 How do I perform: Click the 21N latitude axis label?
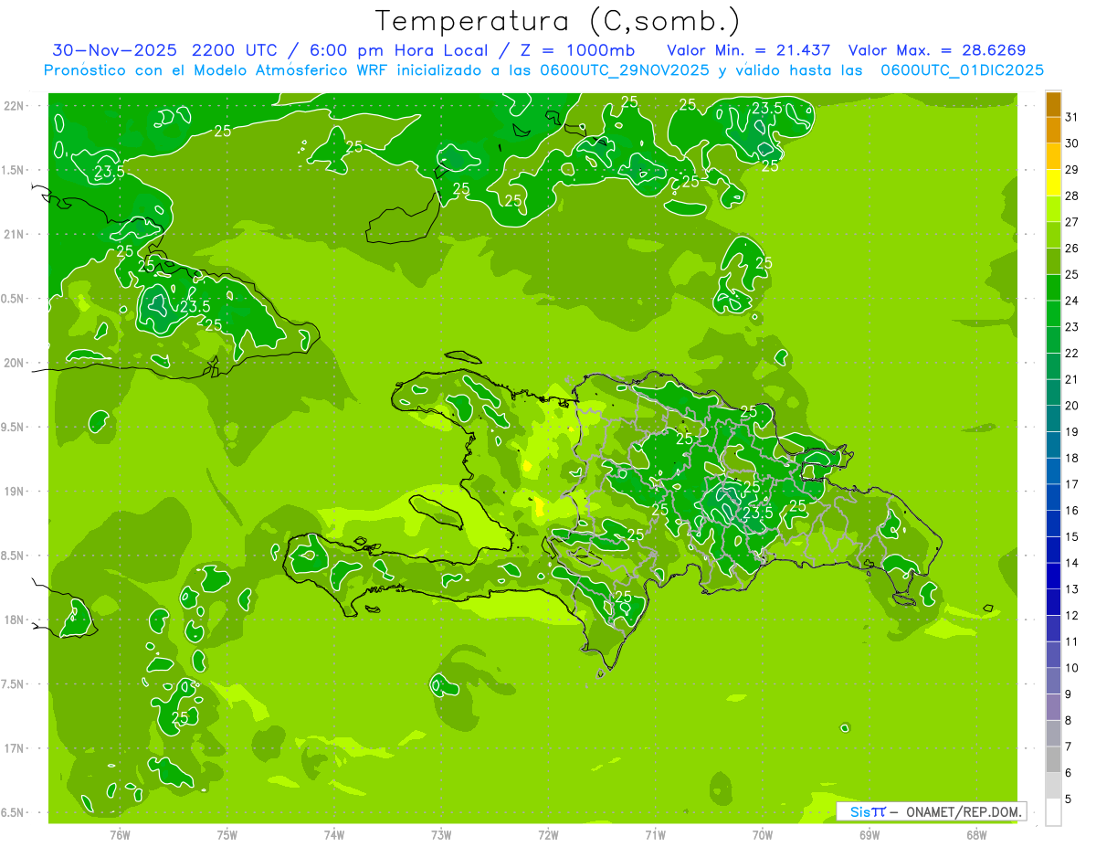pos(16,234)
